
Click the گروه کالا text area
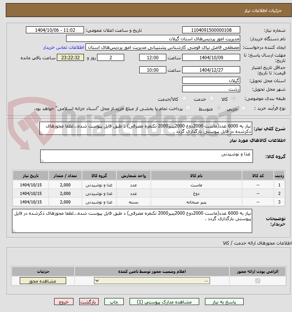tap(147, 156)
